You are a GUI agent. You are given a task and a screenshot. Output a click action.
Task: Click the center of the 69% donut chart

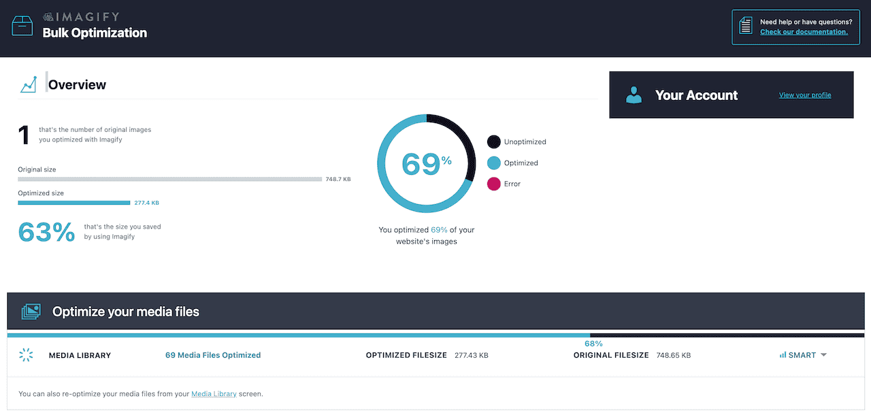(x=426, y=163)
